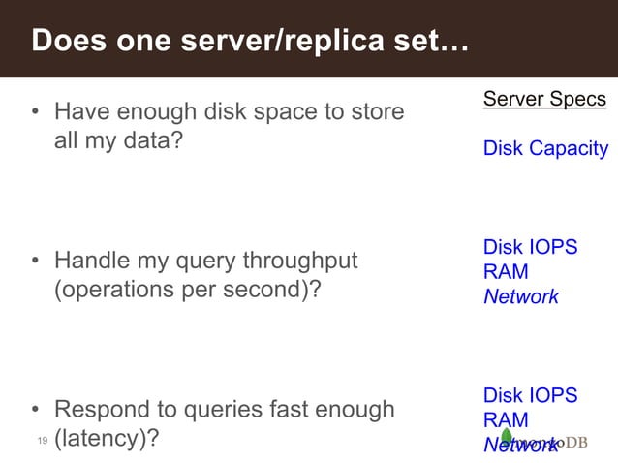Click the underlined Server Specs heading
This screenshot has height=463, width=618.
click(544, 100)
